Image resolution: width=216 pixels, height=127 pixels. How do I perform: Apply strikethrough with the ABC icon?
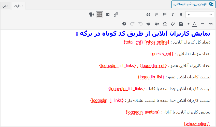click(x=210, y=24)
